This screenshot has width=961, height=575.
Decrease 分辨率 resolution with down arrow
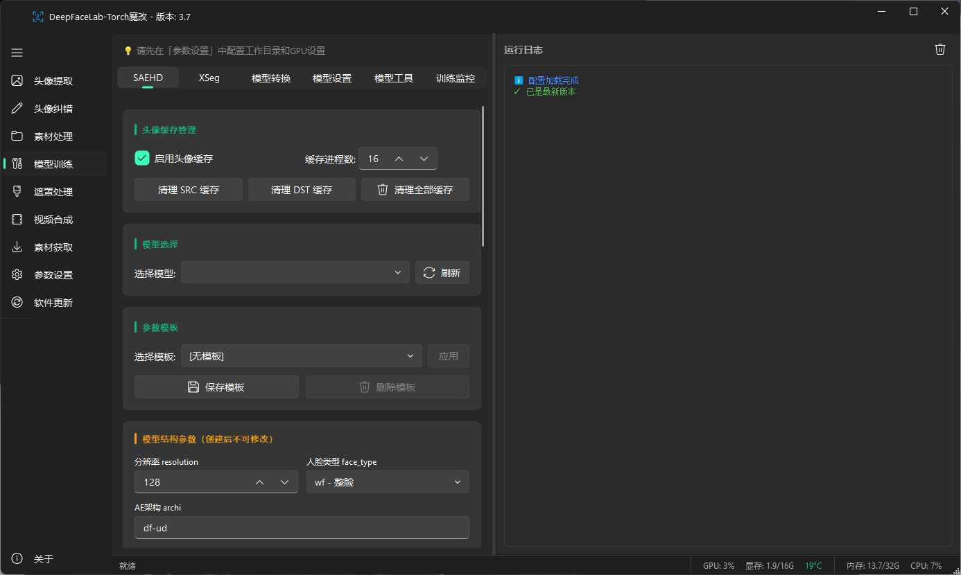[x=284, y=482]
